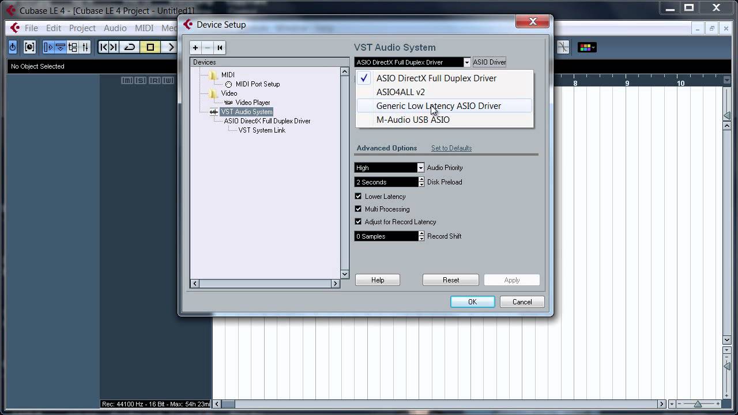
Task: Click Devices tree horizontal scroll left arrow
Action: [x=195, y=284]
